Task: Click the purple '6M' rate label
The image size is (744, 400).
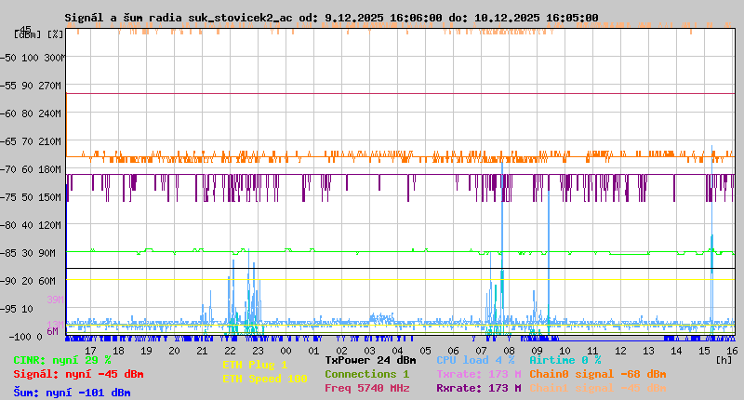Action: (52, 332)
